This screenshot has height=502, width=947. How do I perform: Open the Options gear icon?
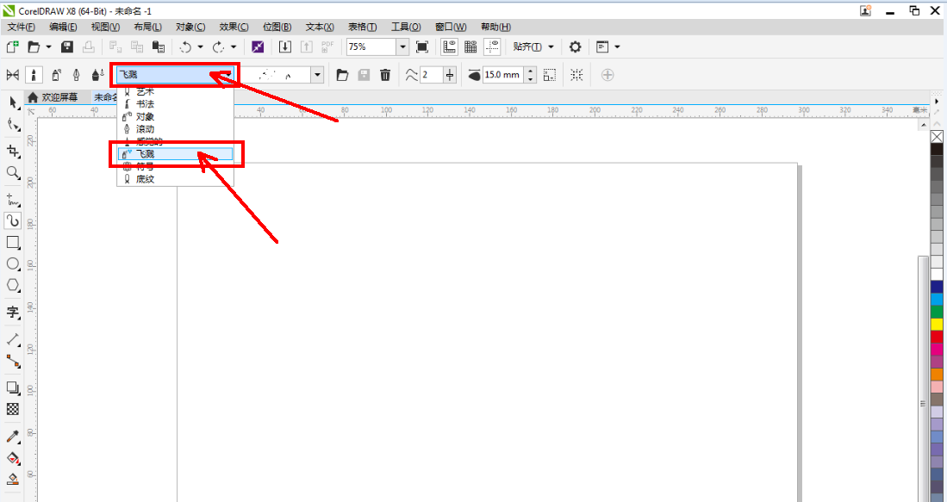[575, 46]
